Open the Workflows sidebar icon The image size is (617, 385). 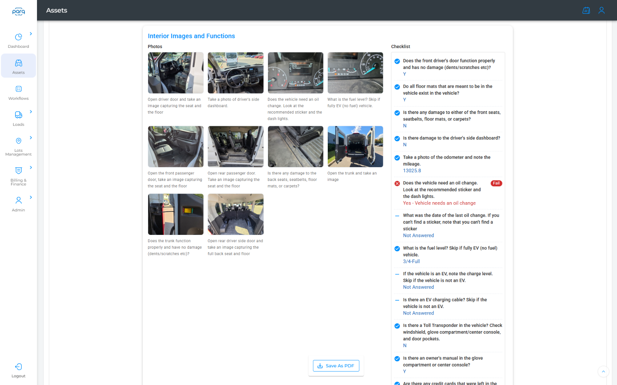pyautogui.click(x=19, y=89)
